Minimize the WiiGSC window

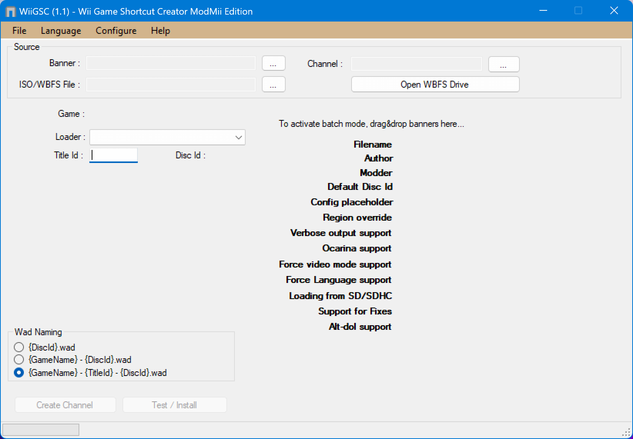543,11
